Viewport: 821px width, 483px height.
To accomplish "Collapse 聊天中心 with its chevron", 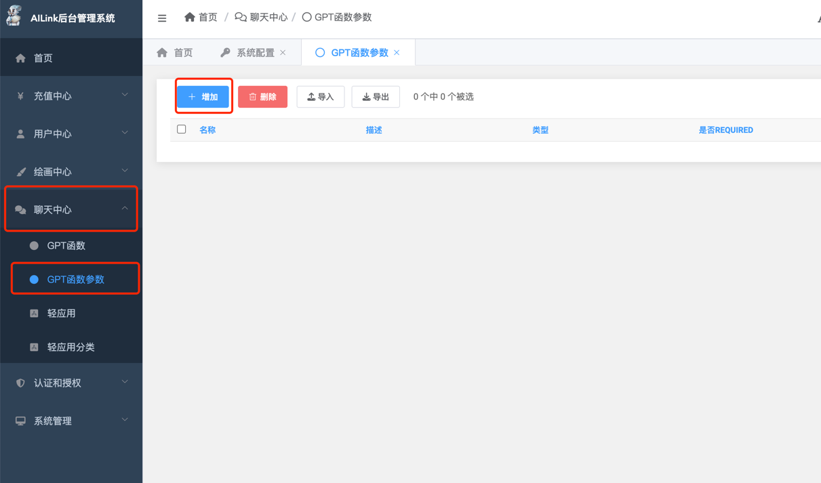I will (x=125, y=209).
